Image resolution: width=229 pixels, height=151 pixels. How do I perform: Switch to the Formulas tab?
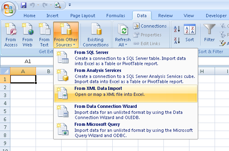[115, 16]
